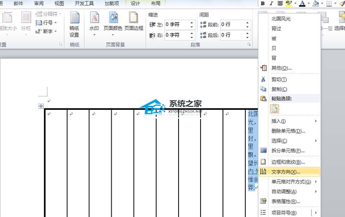Viewport: 345px width, 217px height.
Task: Open the font color dropdown arrow
Action: pos(309,3)
